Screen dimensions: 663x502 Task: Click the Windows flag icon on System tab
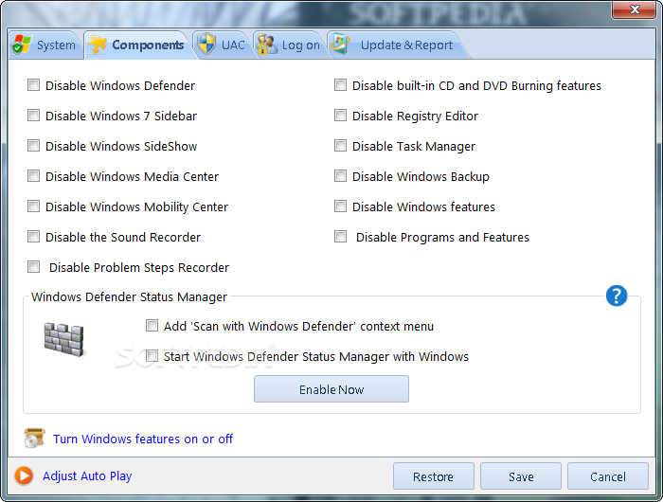(x=22, y=45)
